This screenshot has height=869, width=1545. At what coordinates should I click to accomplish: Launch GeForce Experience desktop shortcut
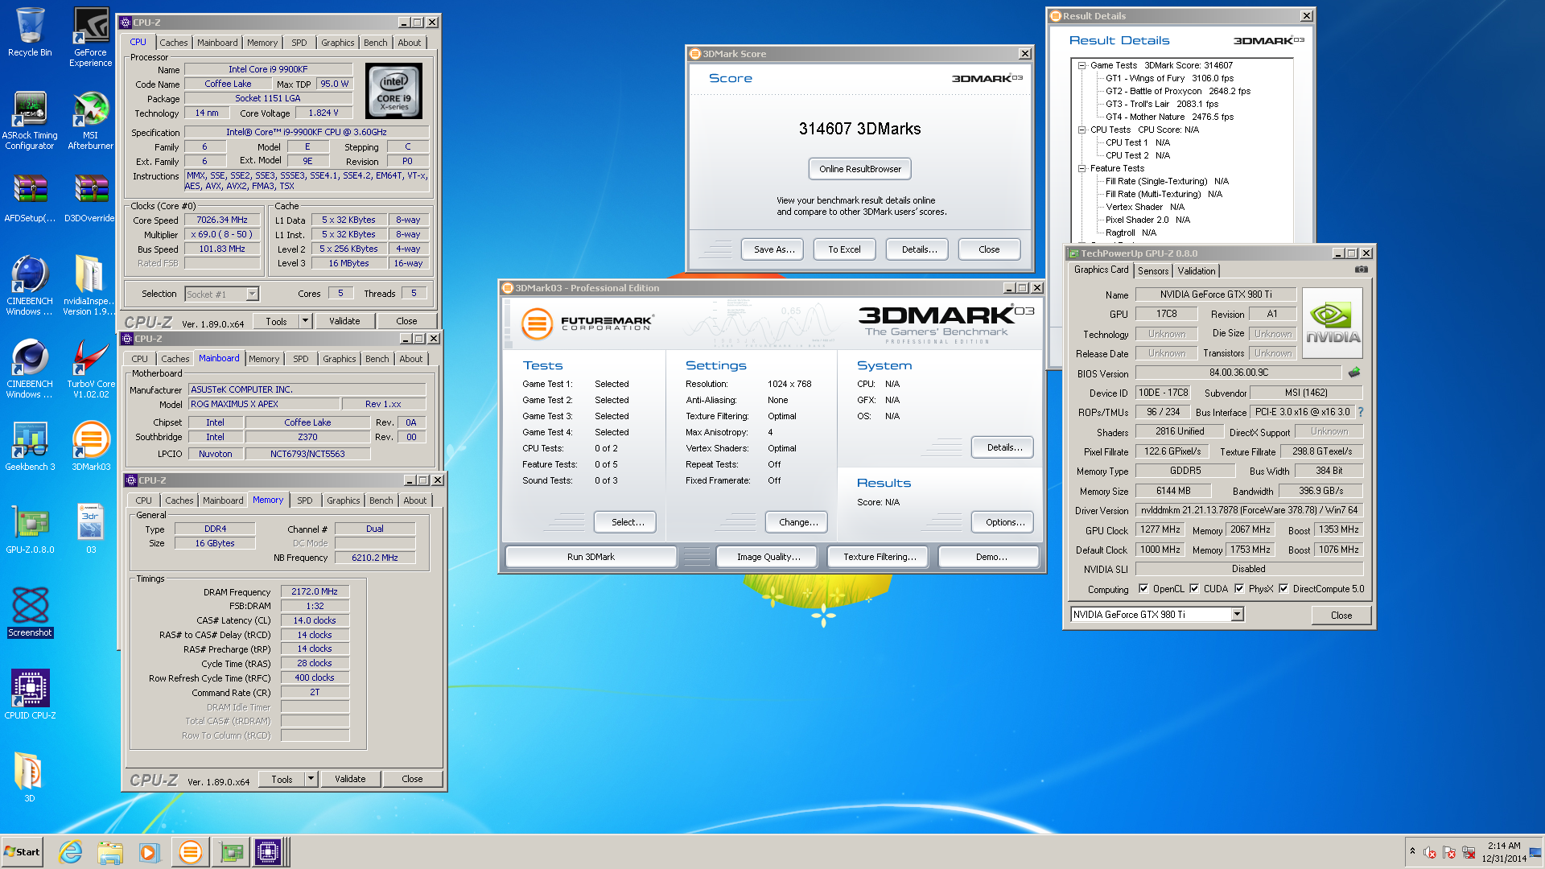(91, 36)
